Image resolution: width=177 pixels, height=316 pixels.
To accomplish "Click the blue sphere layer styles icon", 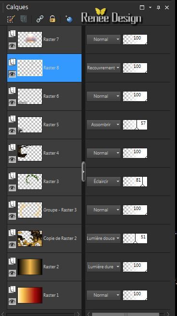I will [x=69, y=19].
